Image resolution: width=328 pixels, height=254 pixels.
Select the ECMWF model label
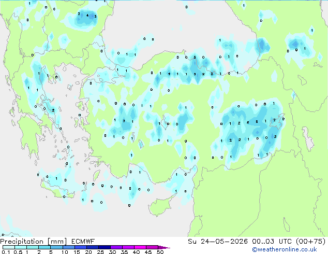pos(83,242)
